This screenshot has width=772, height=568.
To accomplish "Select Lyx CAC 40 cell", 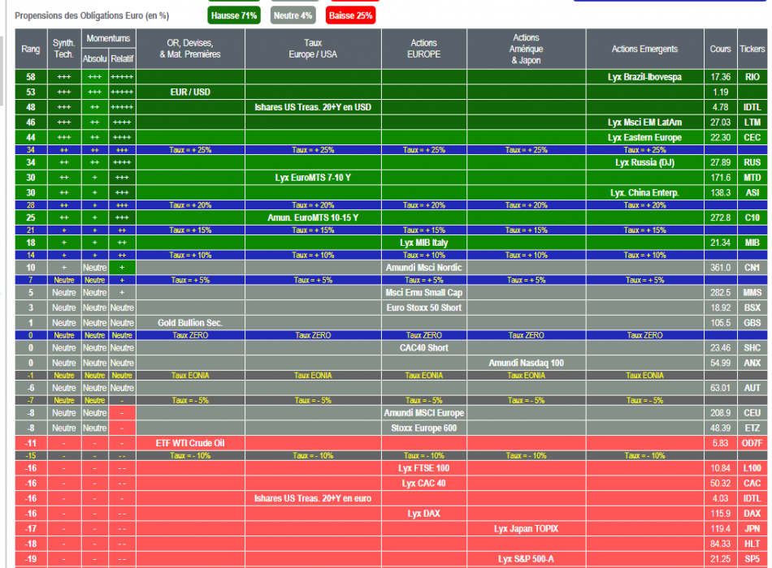I will [424, 484].
